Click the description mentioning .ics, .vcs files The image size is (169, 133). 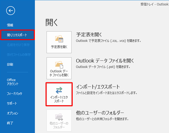point(108,41)
